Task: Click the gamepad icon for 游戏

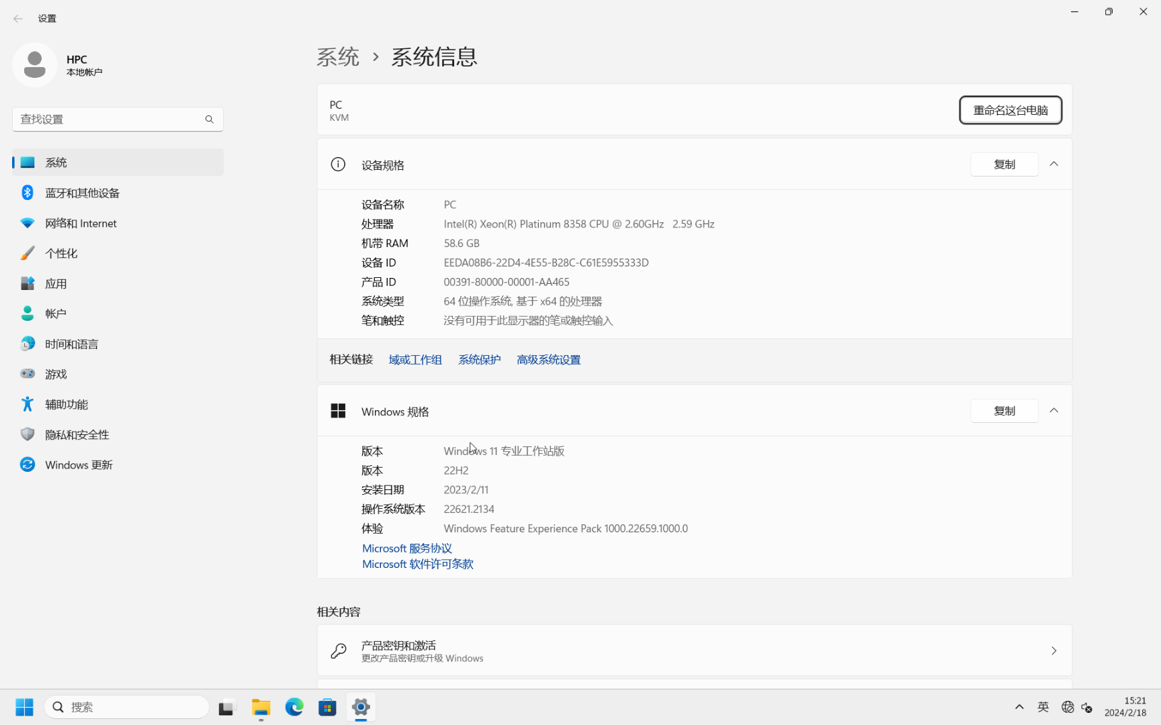Action: [28, 373]
